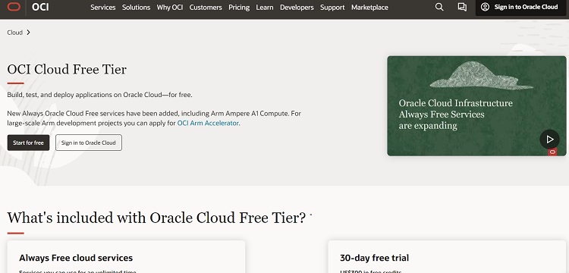Click the user profile icon
This screenshot has height=273, width=569.
(485, 7)
